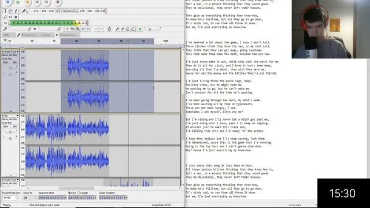This screenshot has width=370, height=208.
Task: Click the Play-at-Speed slider
Action: pyautogui.click(x=153, y=29)
